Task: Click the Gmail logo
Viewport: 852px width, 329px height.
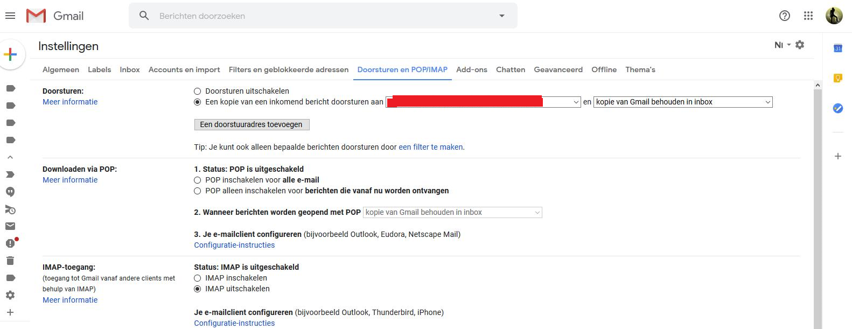Action: (55, 16)
